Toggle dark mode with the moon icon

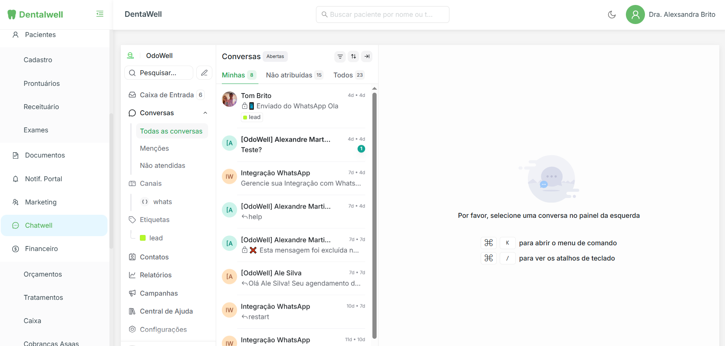(612, 14)
